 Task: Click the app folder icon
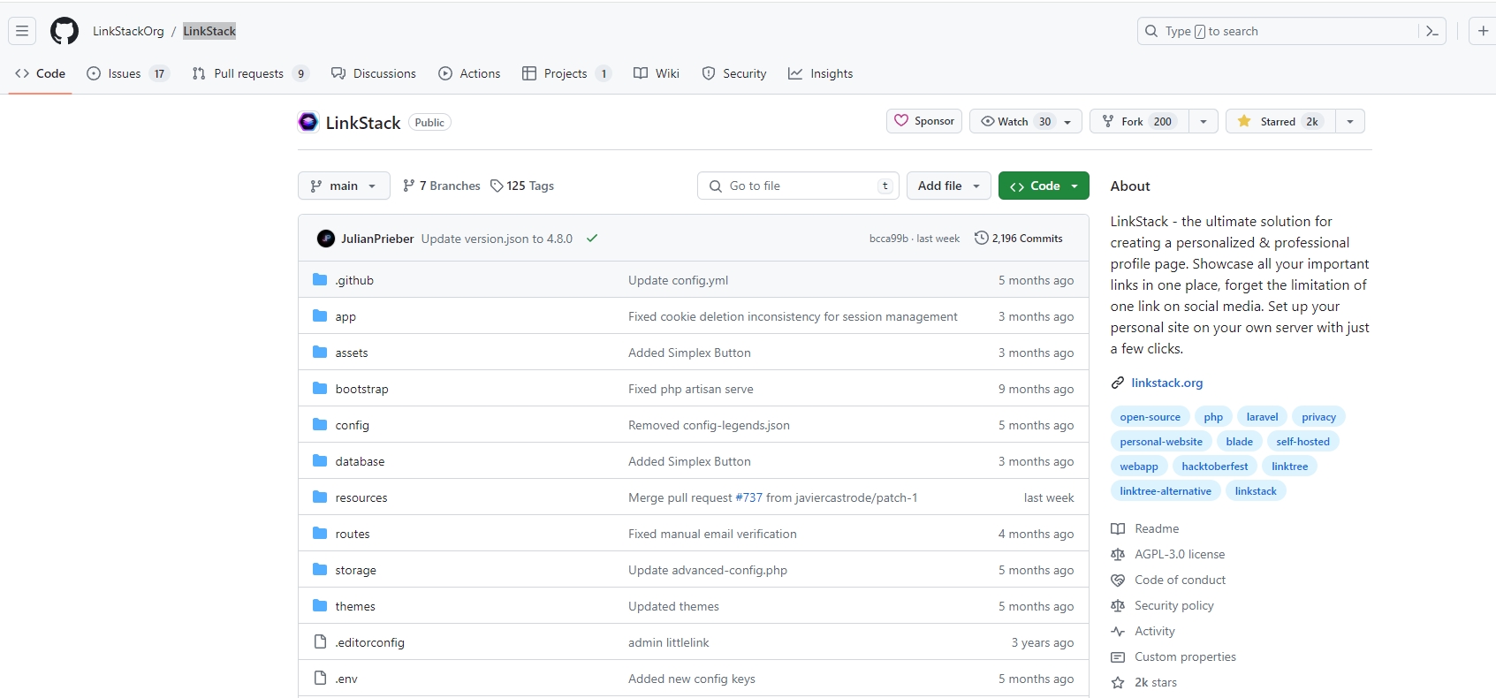pos(320,316)
